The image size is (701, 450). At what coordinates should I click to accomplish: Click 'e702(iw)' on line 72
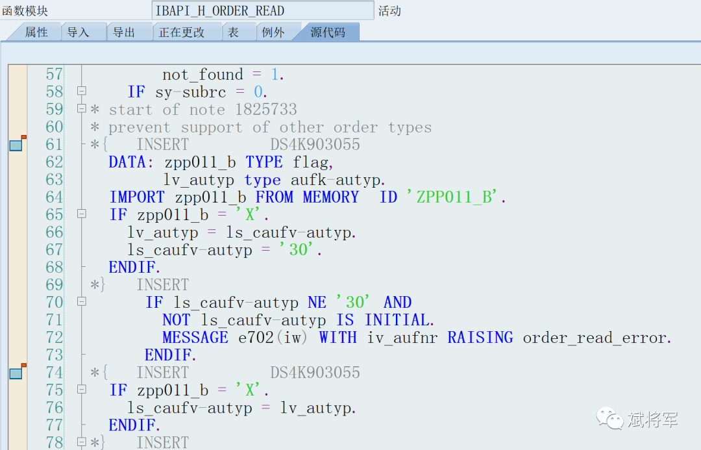273,337
